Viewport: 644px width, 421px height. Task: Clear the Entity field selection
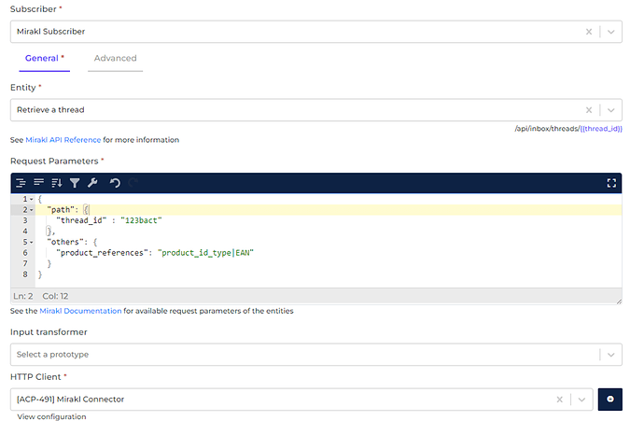pos(589,110)
